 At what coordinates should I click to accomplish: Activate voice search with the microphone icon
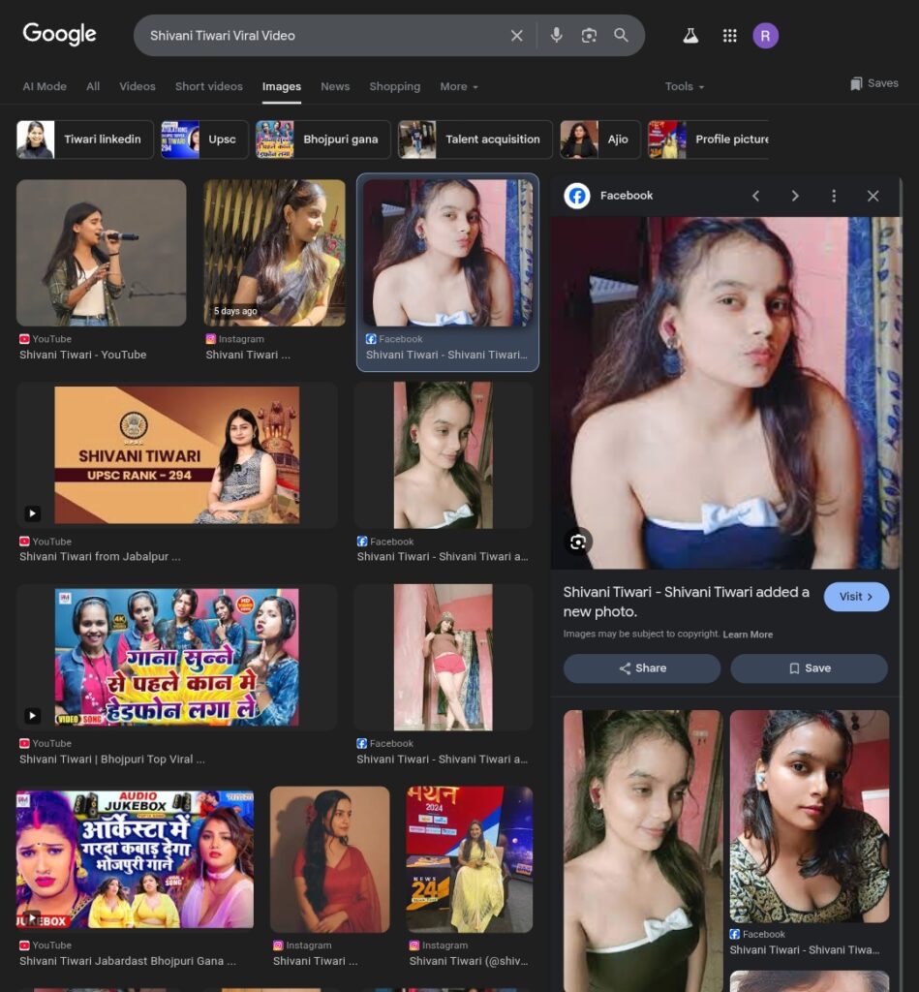tap(556, 35)
